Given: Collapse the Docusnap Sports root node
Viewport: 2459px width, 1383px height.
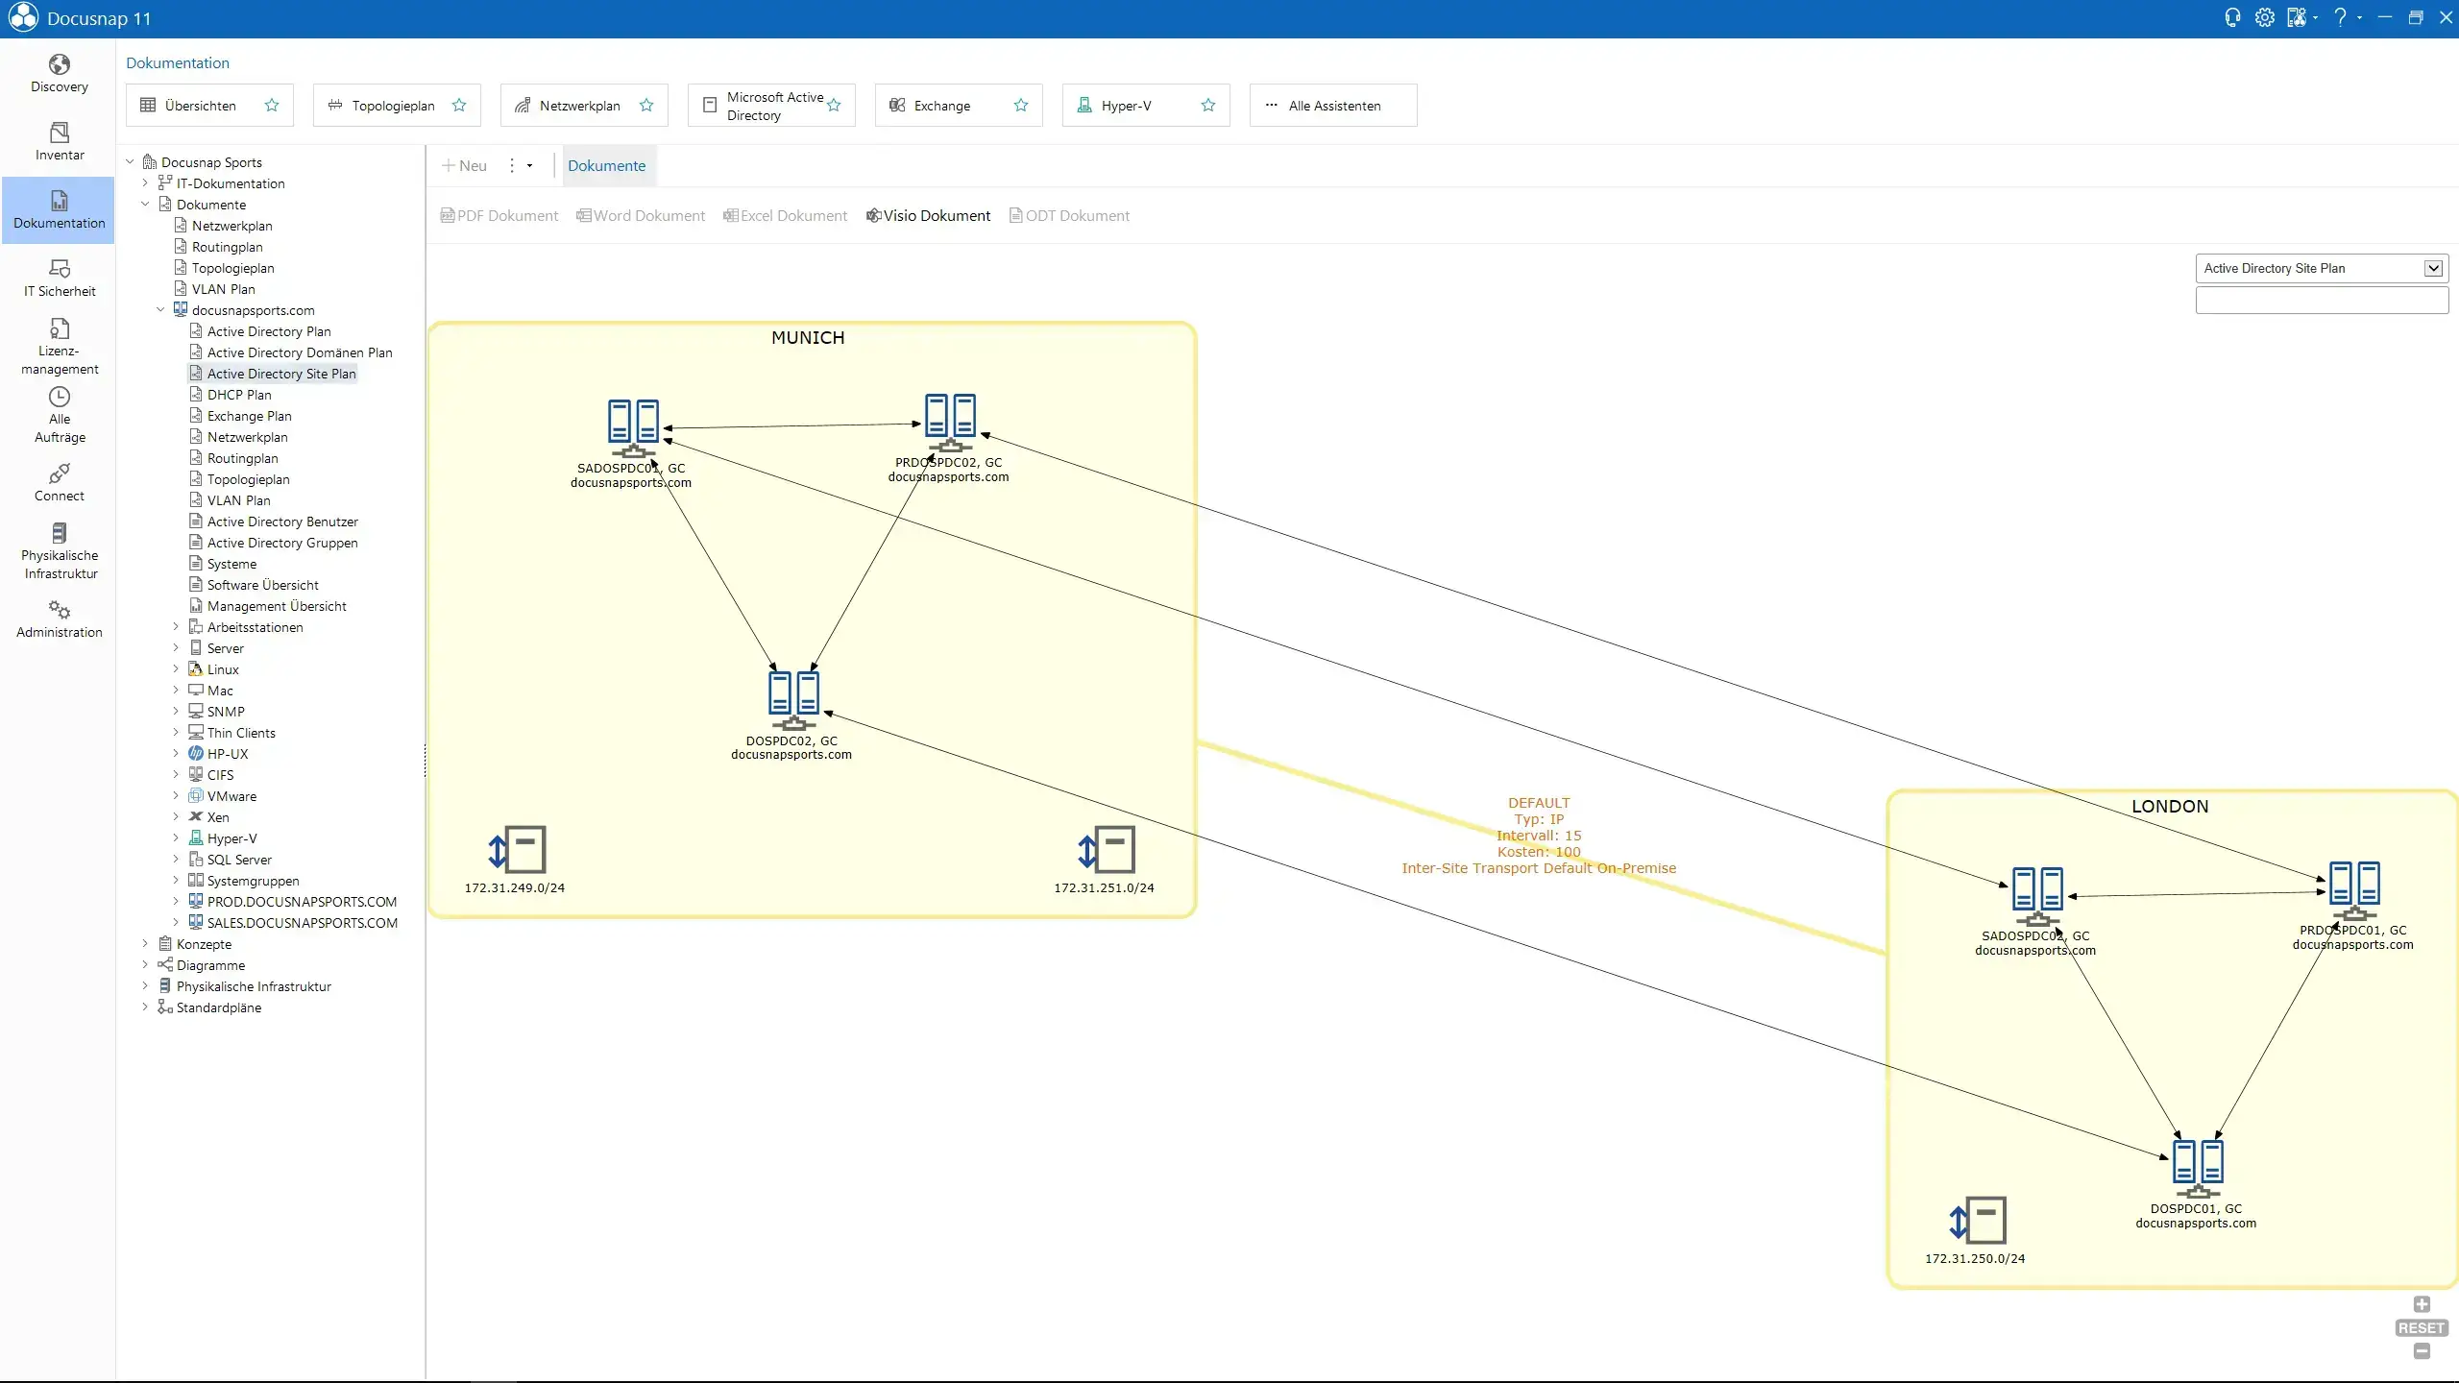Looking at the screenshot, I should pyautogui.click(x=130, y=162).
